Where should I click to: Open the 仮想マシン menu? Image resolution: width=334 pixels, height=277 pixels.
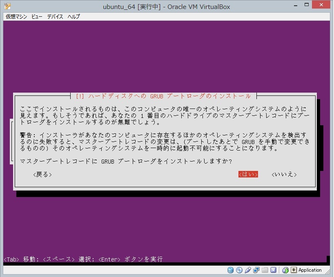click(x=16, y=17)
